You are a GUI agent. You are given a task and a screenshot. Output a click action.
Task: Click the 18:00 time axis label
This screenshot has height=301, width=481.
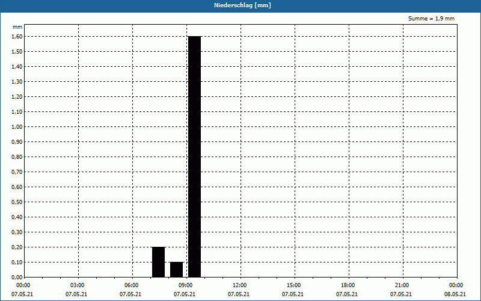pos(348,285)
